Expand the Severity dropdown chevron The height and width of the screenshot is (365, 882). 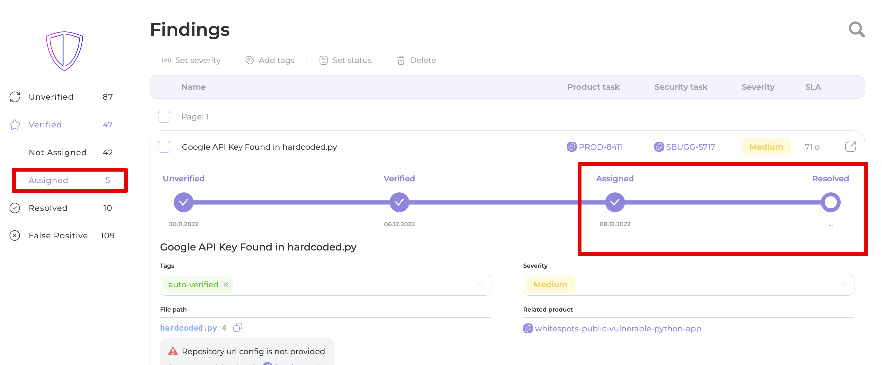pos(843,285)
